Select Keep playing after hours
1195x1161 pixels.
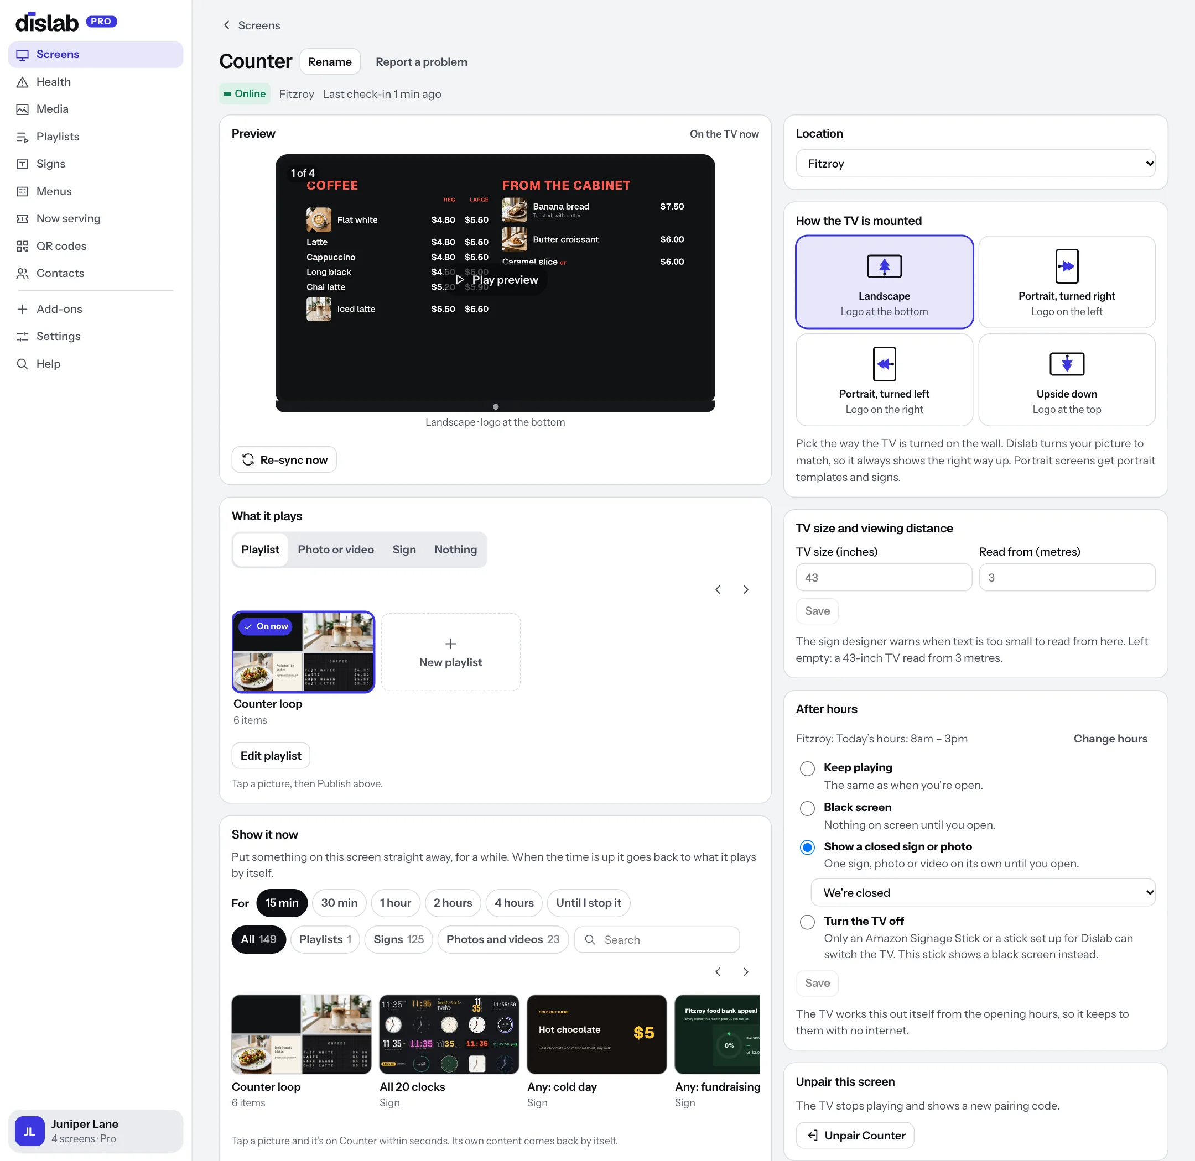tap(807, 768)
